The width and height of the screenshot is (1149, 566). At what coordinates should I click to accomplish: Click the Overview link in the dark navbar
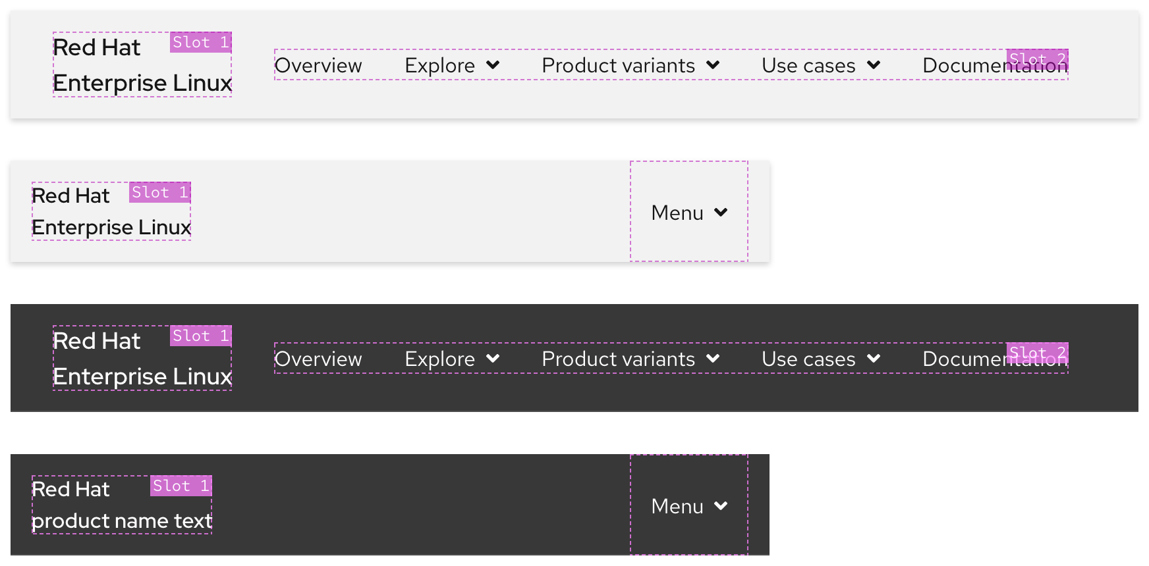pyautogui.click(x=318, y=359)
